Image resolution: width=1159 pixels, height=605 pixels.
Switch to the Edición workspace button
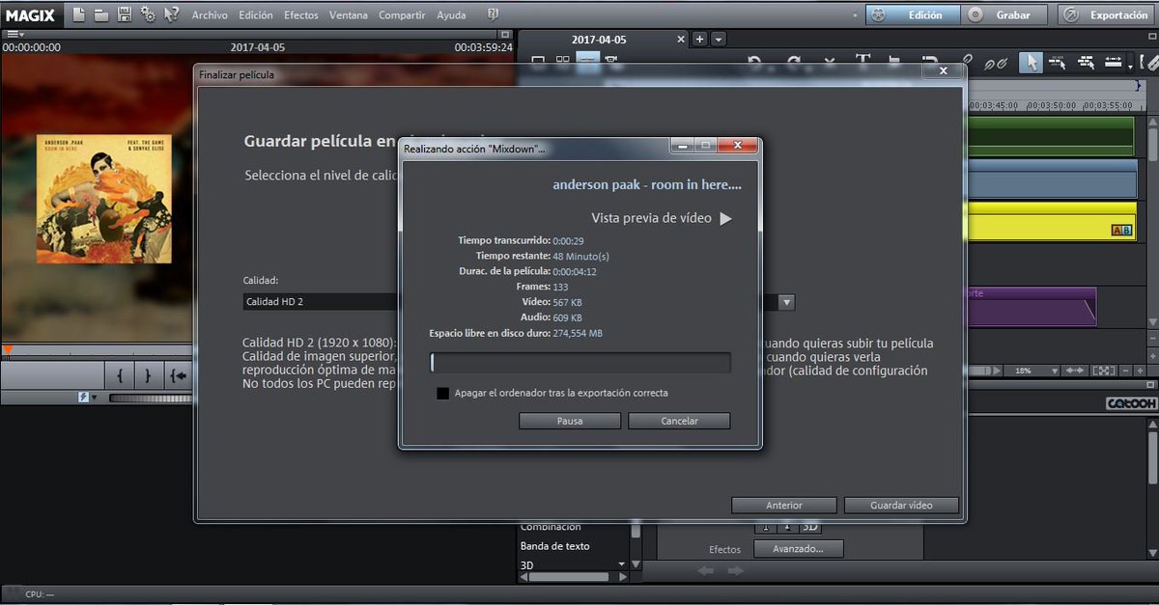(913, 14)
